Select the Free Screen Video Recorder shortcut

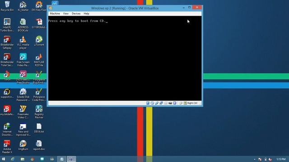(23, 60)
